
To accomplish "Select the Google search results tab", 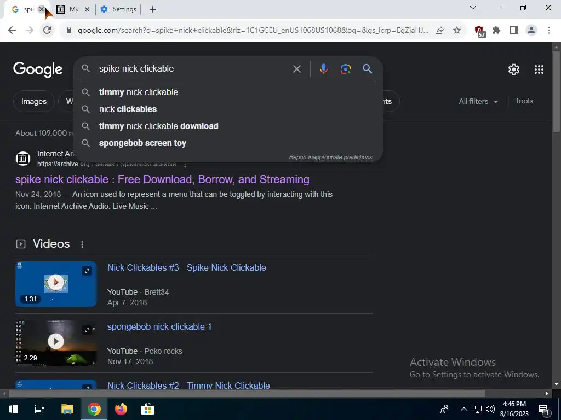I will click(x=24, y=9).
